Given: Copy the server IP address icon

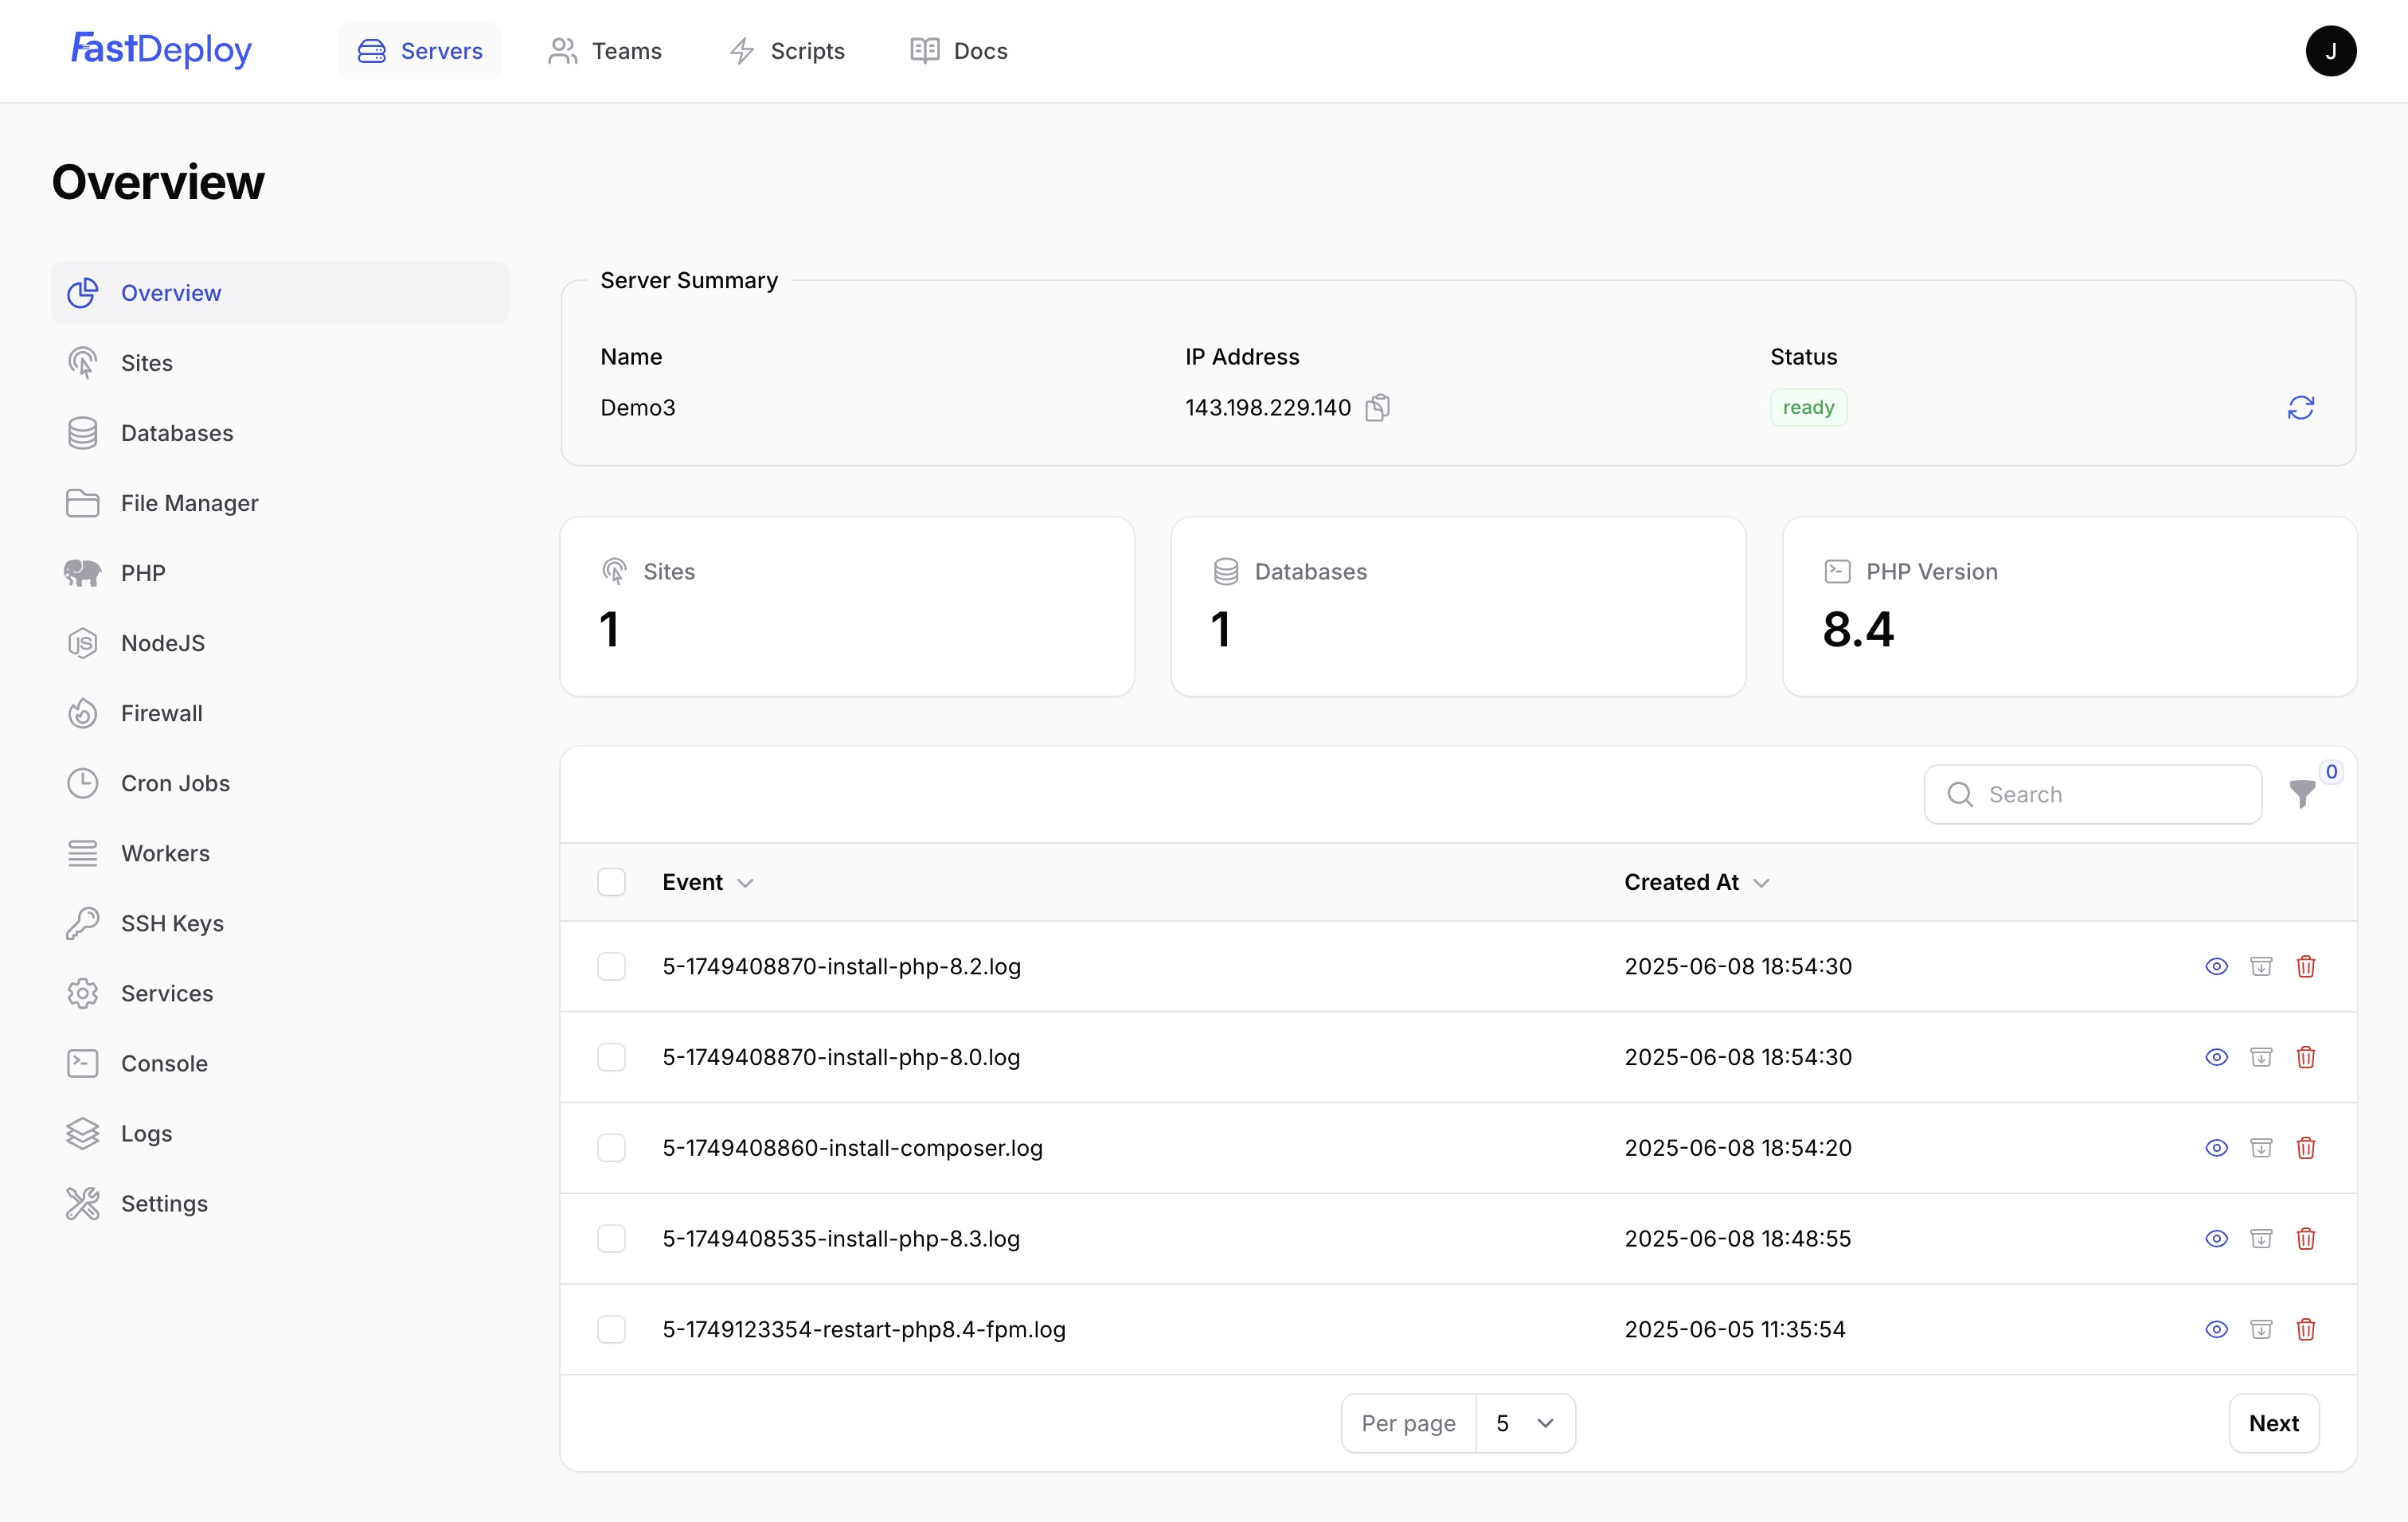Looking at the screenshot, I should tap(1378, 408).
